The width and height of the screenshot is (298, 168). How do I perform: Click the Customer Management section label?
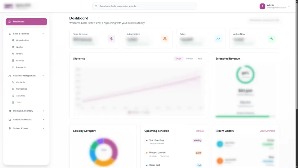coord(24,76)
